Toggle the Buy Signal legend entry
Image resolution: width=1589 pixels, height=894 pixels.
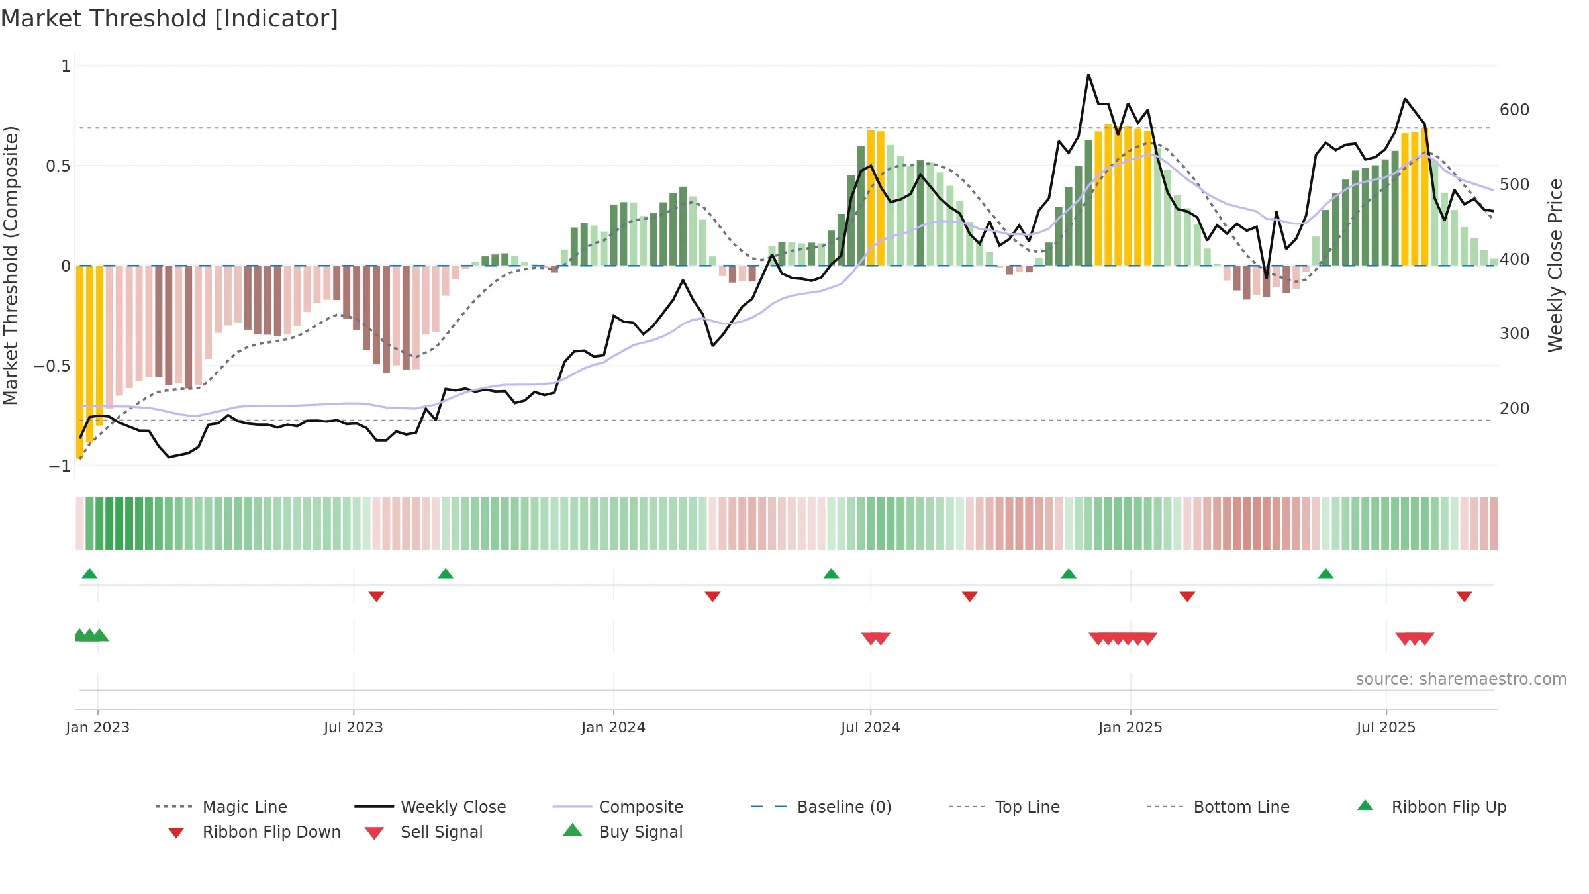point(622,832)
